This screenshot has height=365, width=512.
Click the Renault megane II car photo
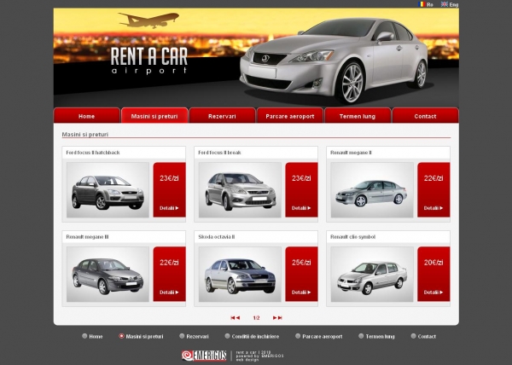tap(372, 190)
